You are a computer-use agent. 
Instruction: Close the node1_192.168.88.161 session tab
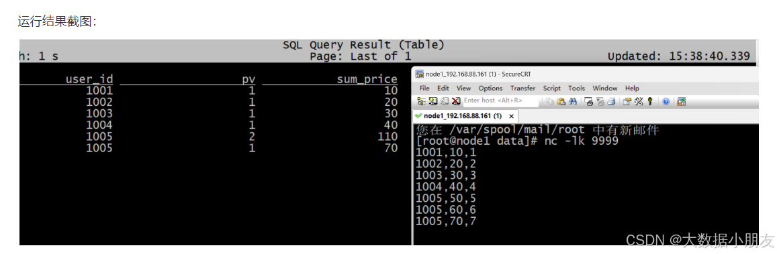coord(511,116)
